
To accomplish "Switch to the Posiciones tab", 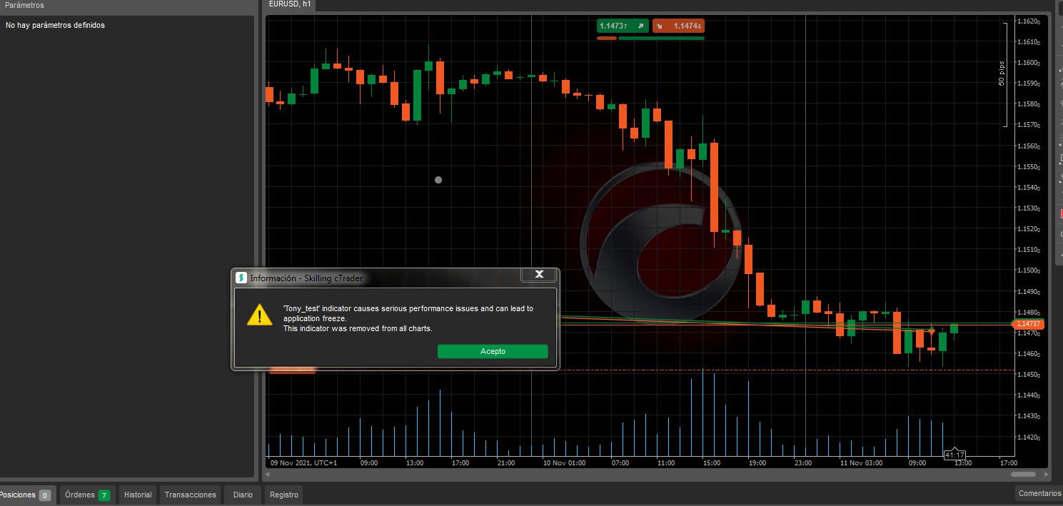I will pyautogui.click(x=26, y=495).
